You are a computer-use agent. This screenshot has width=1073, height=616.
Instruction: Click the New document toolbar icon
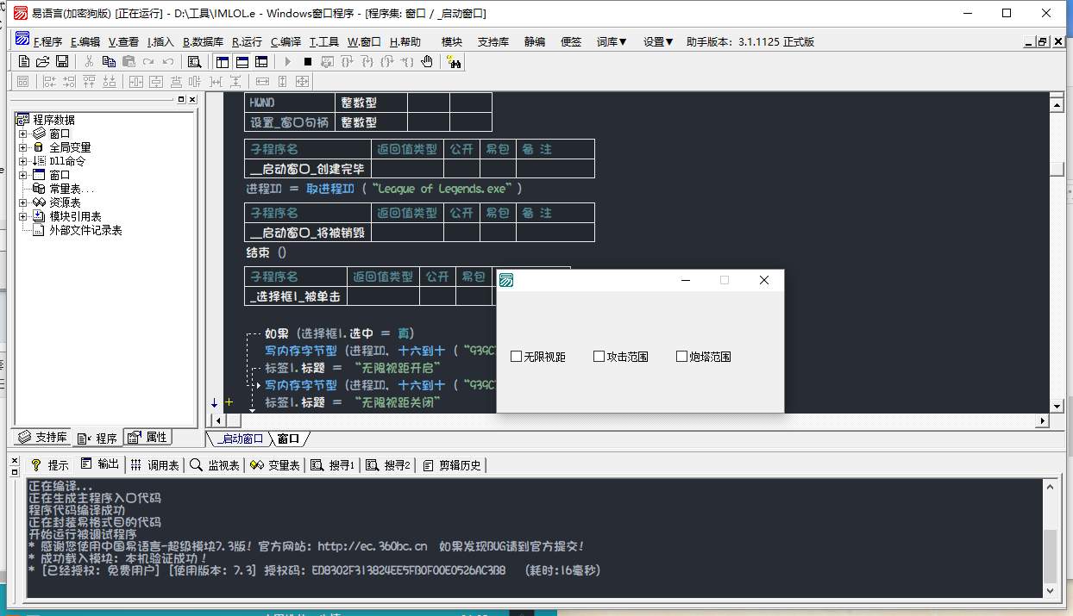(24, 61)
